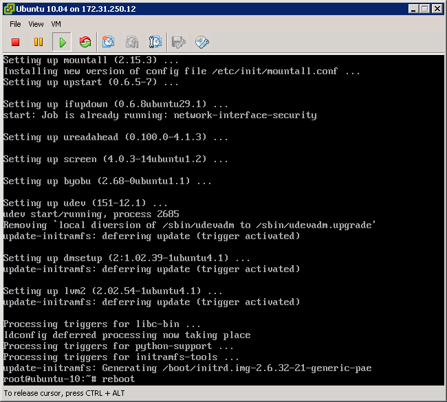Click the 'root@ubuntu-10:~# reboot' prompt line

click(x=69, y=379)
